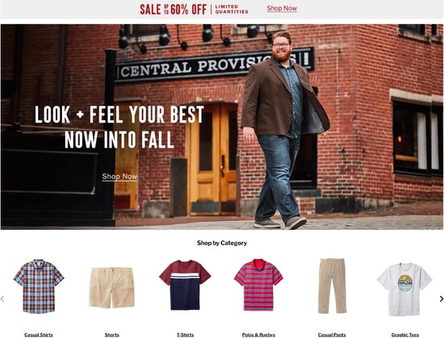
Task: Click the Look + Feel Your Best headline
Action: pos(119,127)
